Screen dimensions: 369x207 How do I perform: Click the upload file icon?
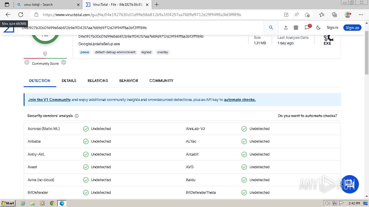286,28
